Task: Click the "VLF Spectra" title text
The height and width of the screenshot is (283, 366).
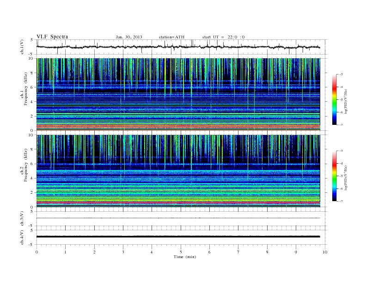Action: pyautogui.click(x=52, y=37)
